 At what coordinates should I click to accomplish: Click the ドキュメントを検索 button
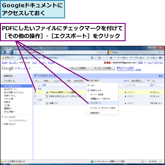[78, 69]
